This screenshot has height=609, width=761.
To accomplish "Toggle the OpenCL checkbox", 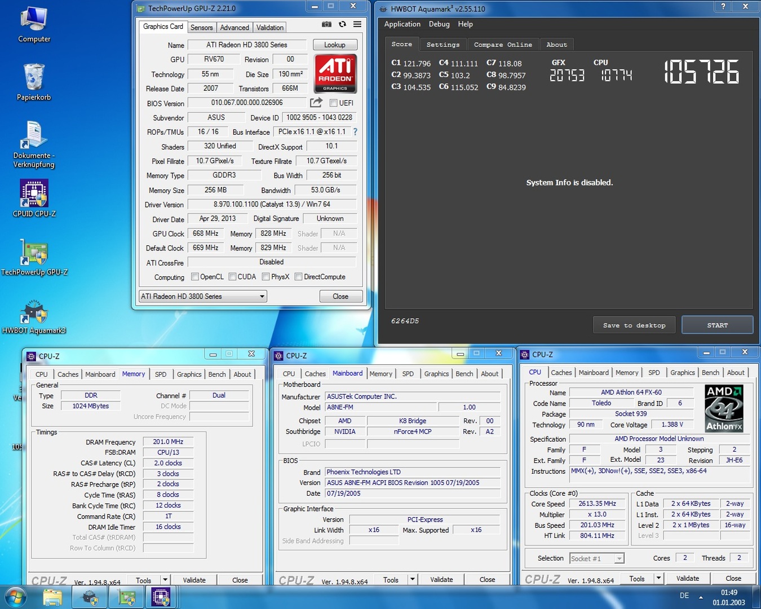I will pos(194,277).
